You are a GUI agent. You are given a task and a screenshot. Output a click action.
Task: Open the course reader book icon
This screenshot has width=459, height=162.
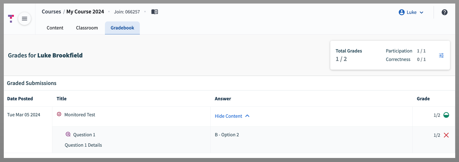pyautogui.click(x=155, y=12)
